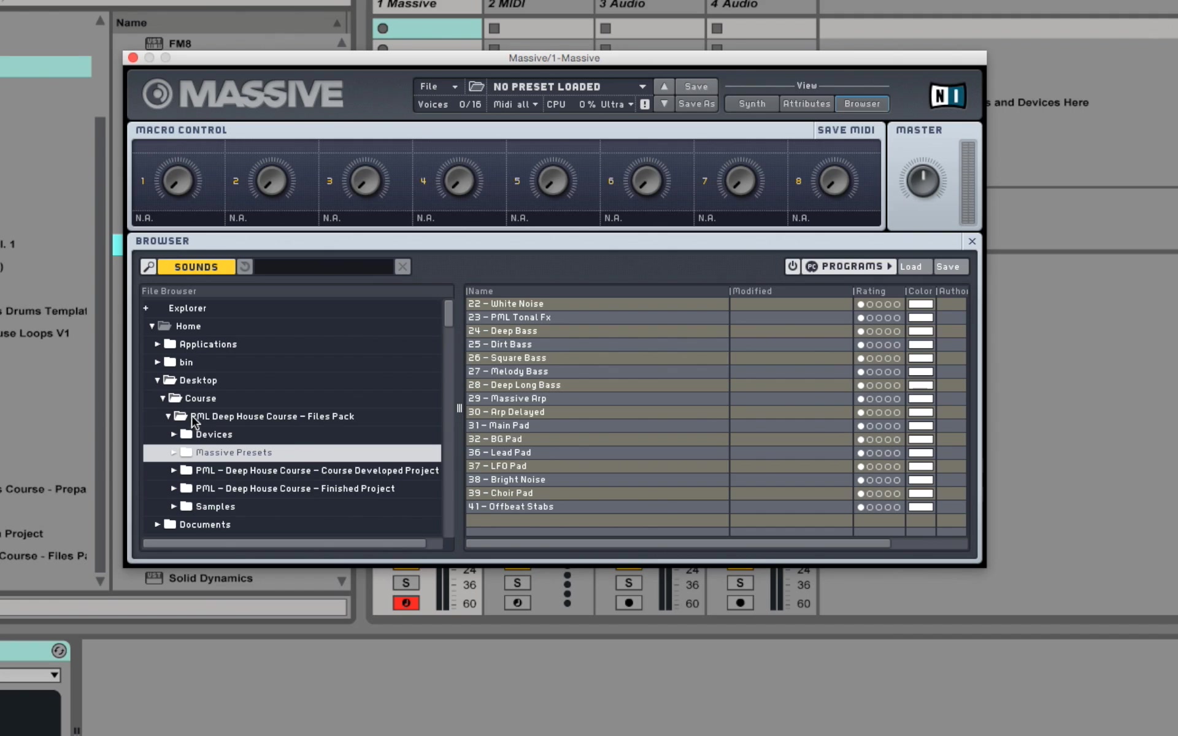The height and width of the screenshot is (736, 1178).
Task: Adjust the Master volume knob
Action: [x=923, y=181]
